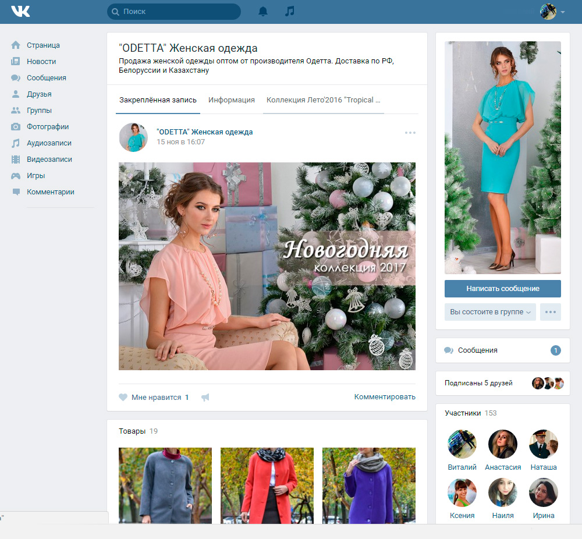Click the note icon beside Аудиозаписи

[x=16, y=143]
